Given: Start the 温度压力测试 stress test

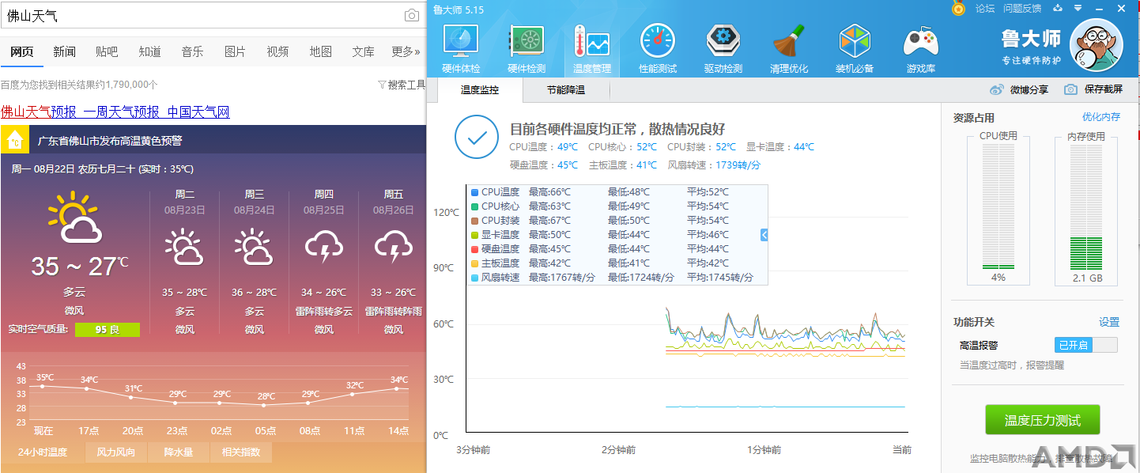Looking at the screenshot, I should coord(1042,420).
